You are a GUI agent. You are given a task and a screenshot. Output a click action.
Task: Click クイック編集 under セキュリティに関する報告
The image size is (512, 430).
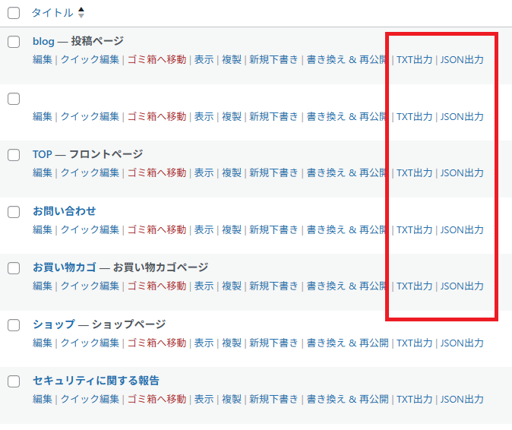pyautogui.click(x=90, y=399)
